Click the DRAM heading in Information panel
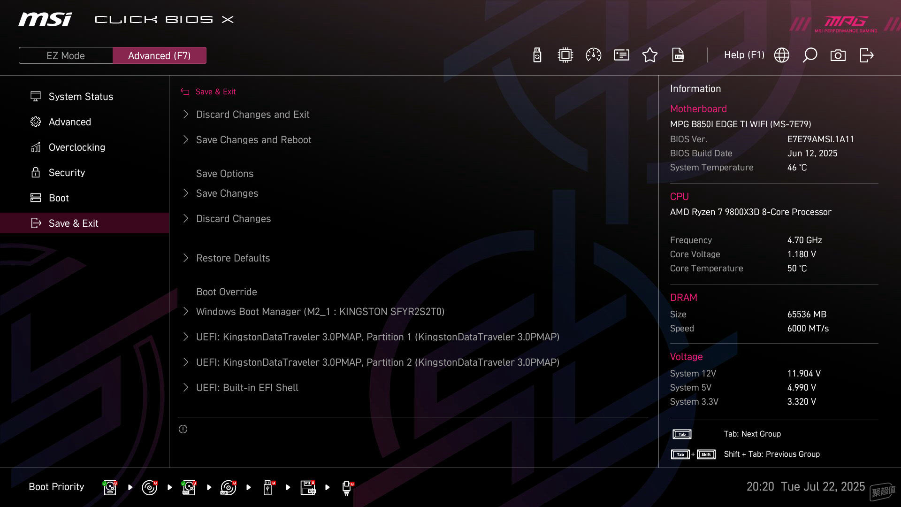Screen dimensions: 901x507 683,298
